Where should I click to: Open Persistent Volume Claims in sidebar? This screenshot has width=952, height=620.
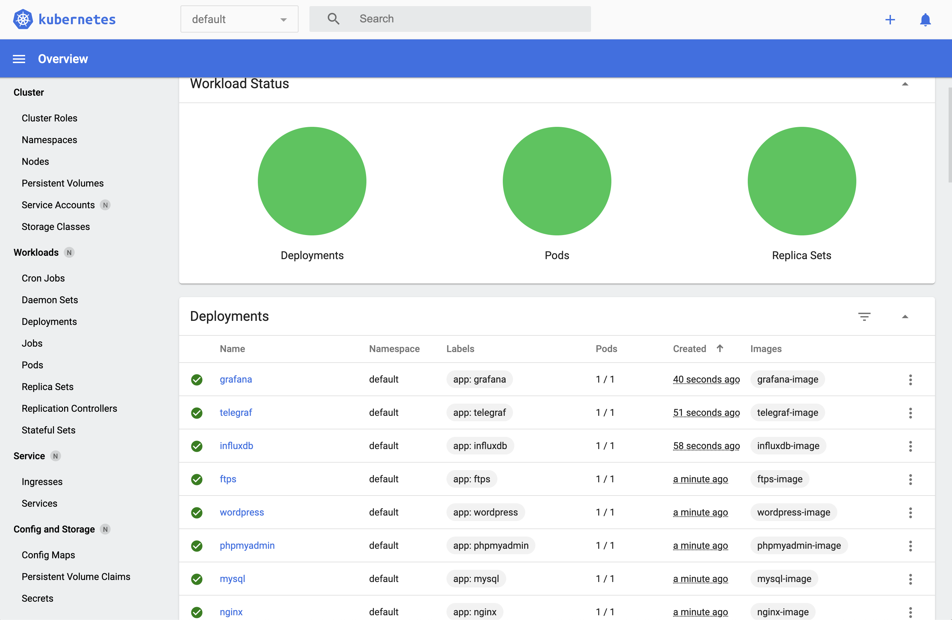click(76, 576)
